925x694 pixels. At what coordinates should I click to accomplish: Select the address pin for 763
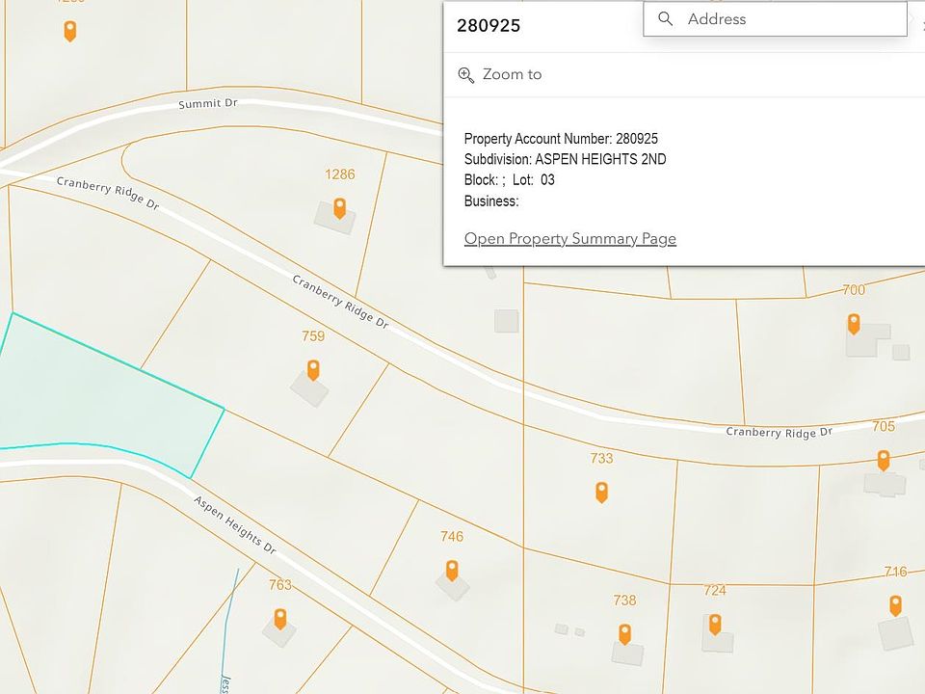click(x=280, y=619)
